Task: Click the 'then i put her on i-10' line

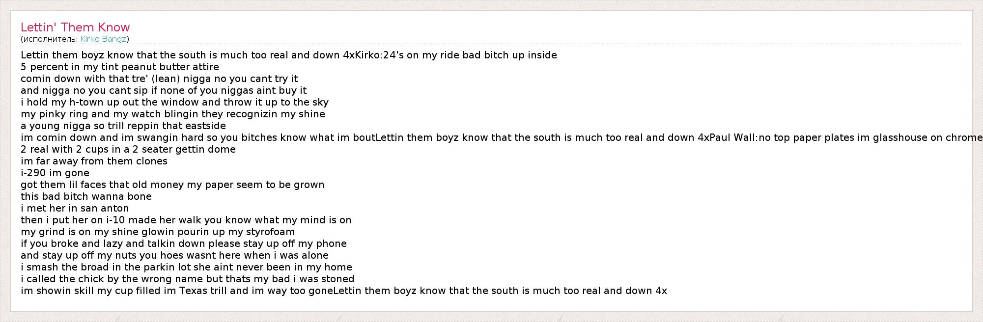Action: click(186, 220)
